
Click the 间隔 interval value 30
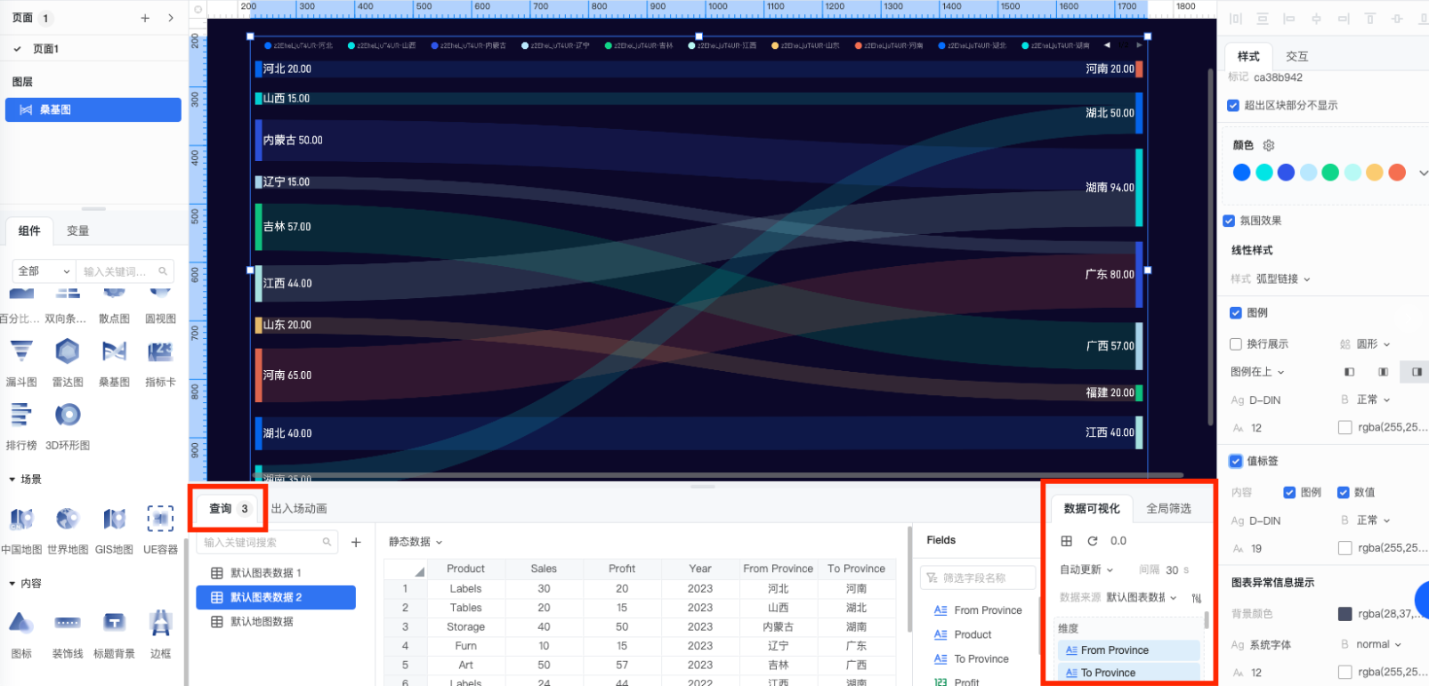1172,570
